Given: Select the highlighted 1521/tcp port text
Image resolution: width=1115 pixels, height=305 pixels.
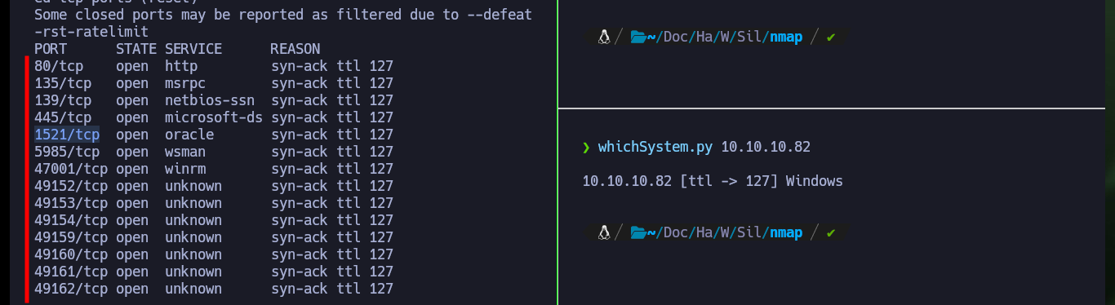Looking at the screenshot, I should [x=67, y=135].
